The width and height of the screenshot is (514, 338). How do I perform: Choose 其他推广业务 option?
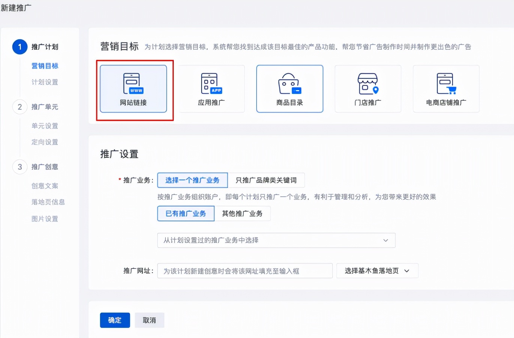242,213
